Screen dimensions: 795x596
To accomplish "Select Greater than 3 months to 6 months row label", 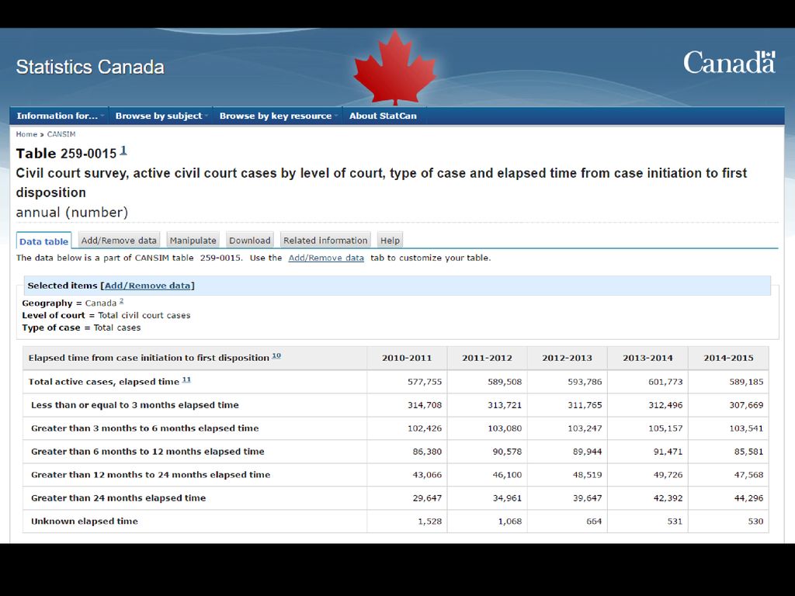I will tap(145, 428).
